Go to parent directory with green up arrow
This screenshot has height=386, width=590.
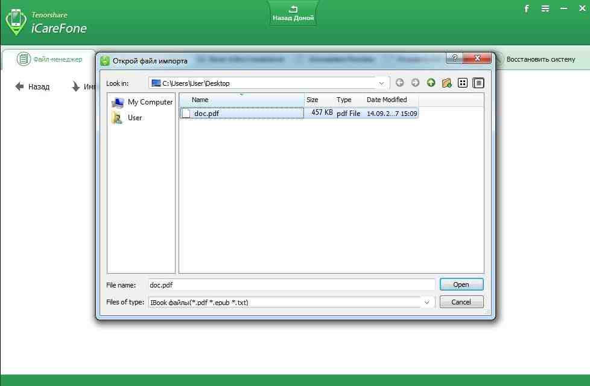pos(431,83)
